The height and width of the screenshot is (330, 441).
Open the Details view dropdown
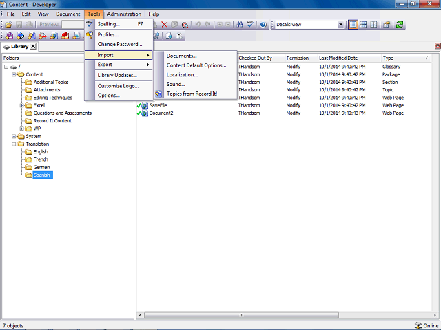click(340, 25)
